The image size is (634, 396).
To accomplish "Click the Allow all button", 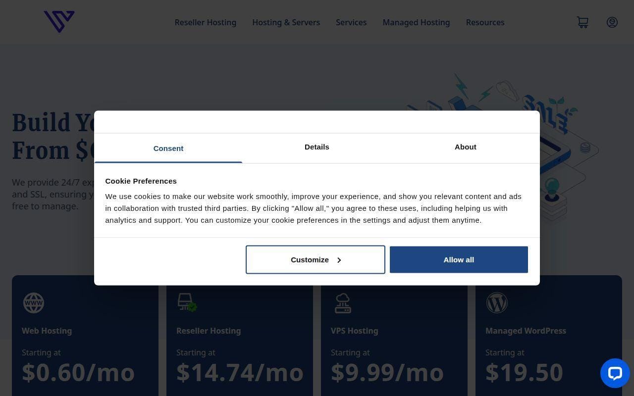I will pyautogui.click(x=459, y=259).
